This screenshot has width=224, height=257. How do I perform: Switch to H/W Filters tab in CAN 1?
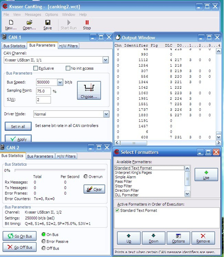coord(68,46)
